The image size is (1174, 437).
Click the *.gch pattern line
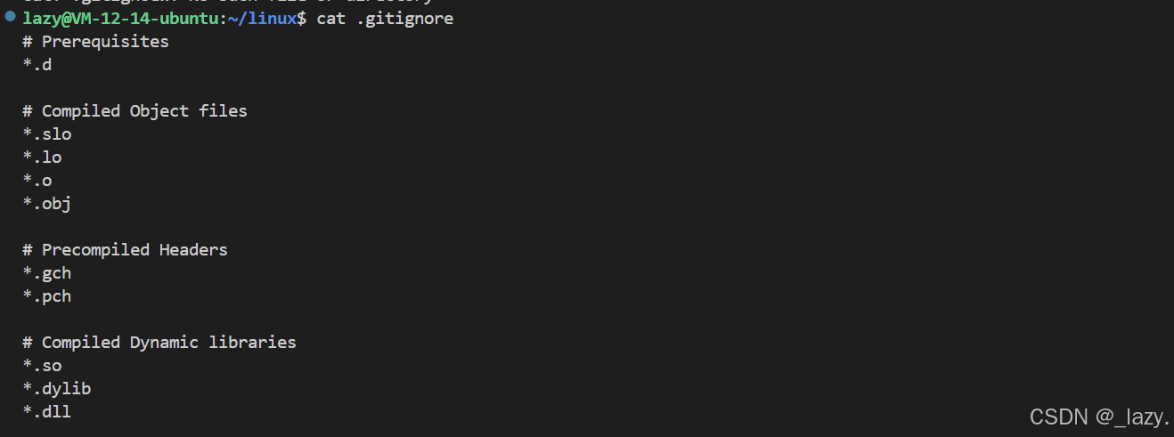tap(47, 273)
